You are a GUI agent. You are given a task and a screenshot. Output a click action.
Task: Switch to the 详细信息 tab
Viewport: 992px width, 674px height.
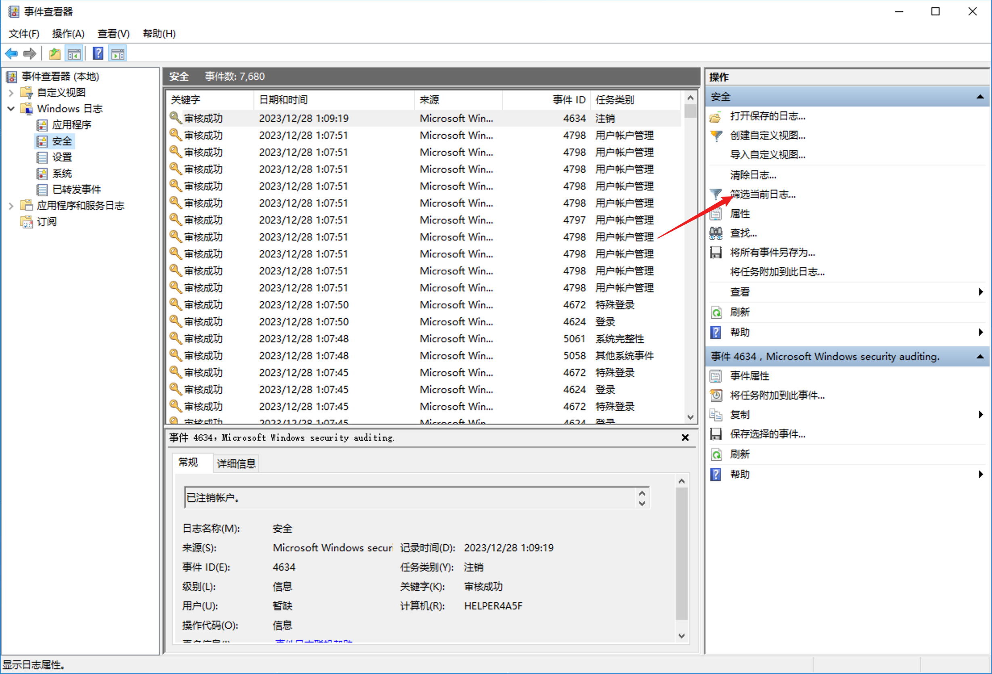point(236,464)
